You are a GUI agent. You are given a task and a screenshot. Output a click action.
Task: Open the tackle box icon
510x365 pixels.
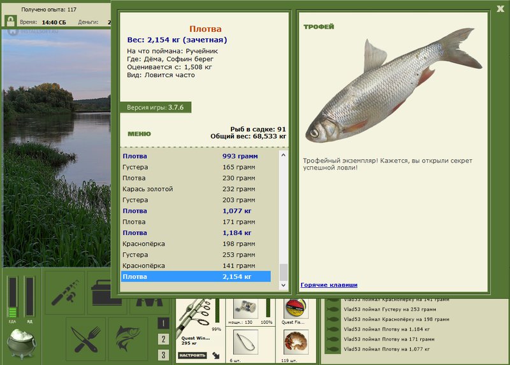click(107, 293)
